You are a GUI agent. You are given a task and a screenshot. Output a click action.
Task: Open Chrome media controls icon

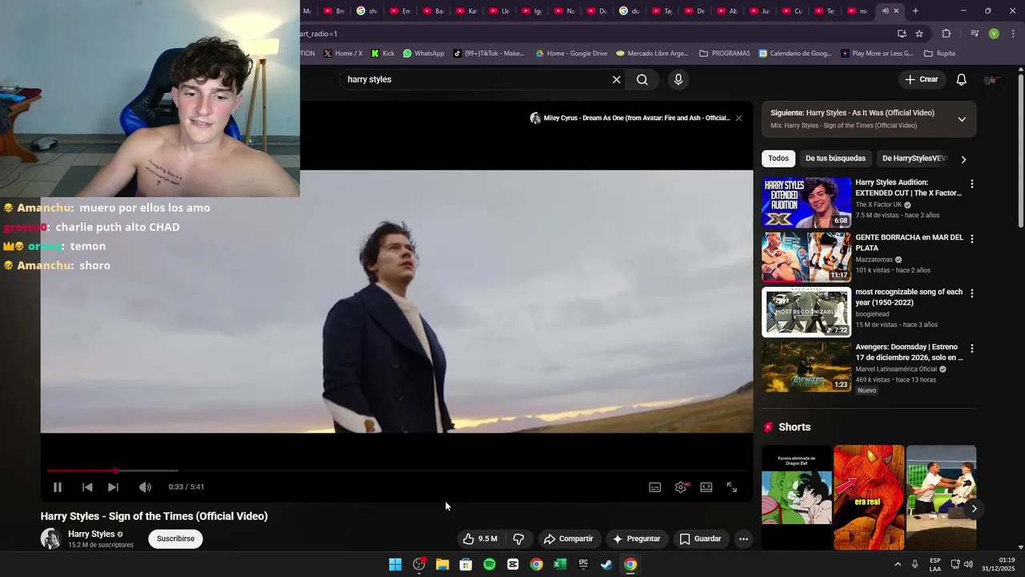click(x=975, y=34)
